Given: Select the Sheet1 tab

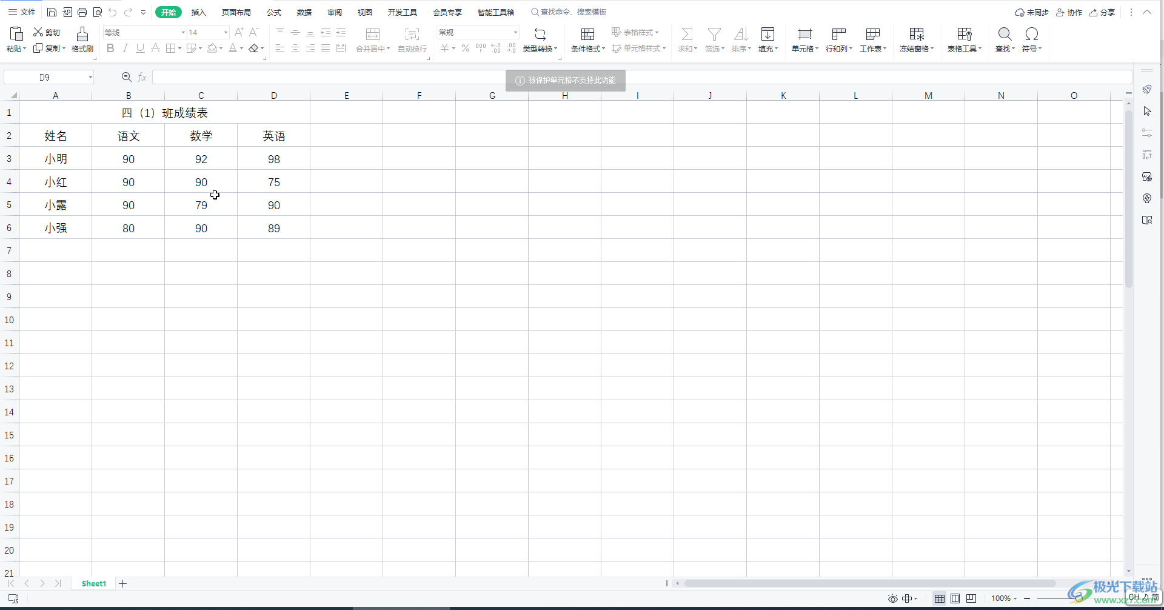Looking at the screenshot, I should pyautogui.click(x=94, y=583).
